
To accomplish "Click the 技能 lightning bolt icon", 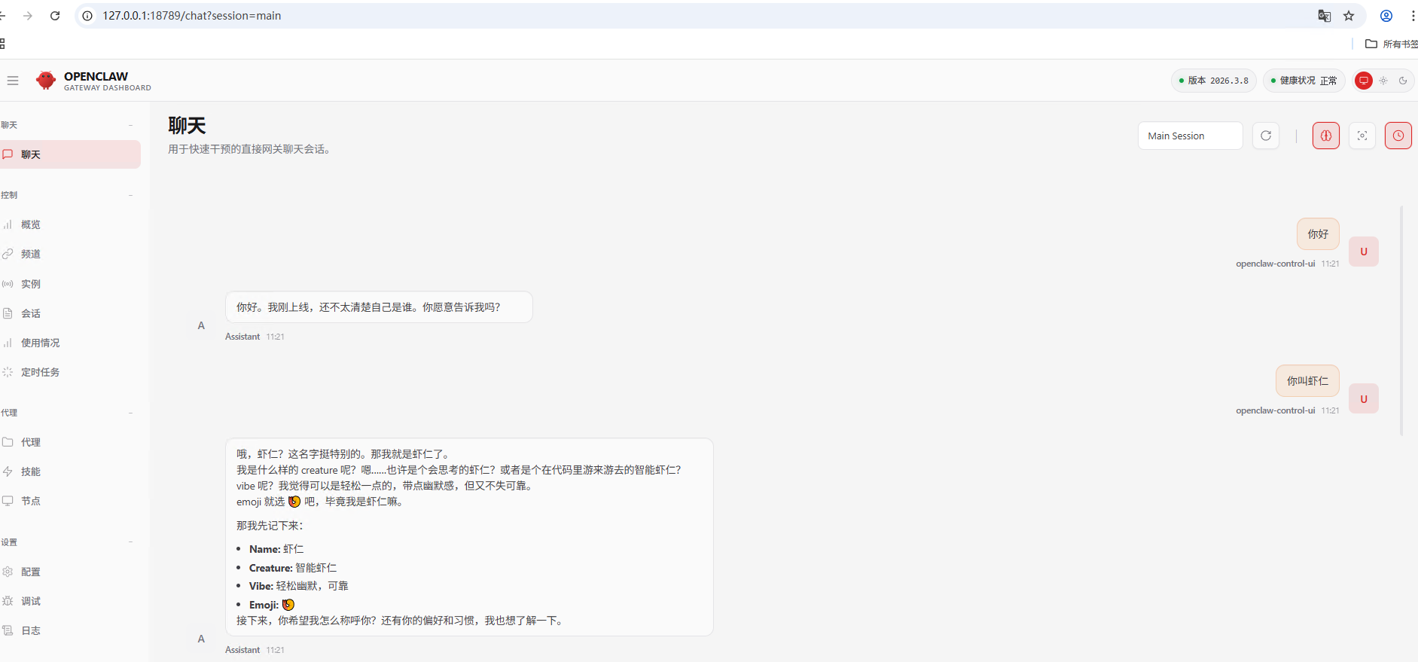I will (x=8, y=471).
